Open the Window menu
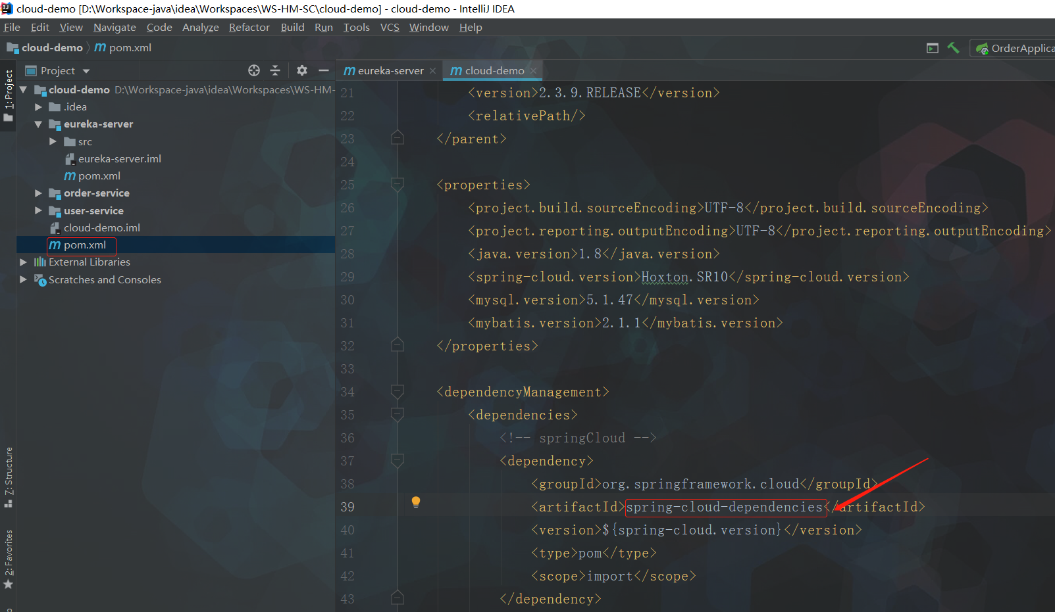1055x612 pixels. coord(429,27)
